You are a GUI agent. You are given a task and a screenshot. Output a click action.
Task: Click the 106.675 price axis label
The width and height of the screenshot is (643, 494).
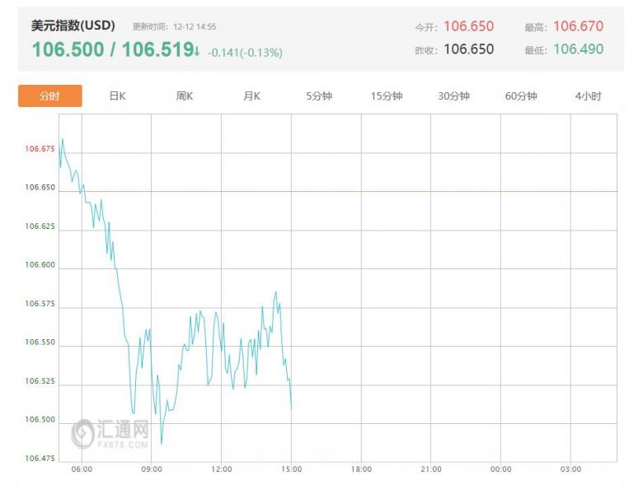pos(40,150)
